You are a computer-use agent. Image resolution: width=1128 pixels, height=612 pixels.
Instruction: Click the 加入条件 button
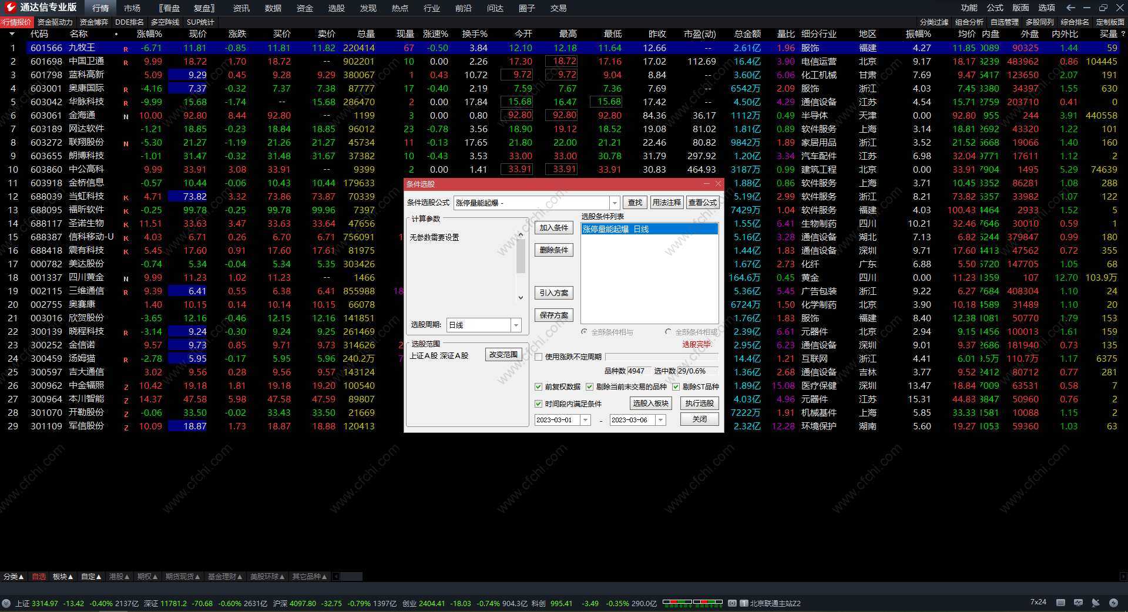pos(553,228)
